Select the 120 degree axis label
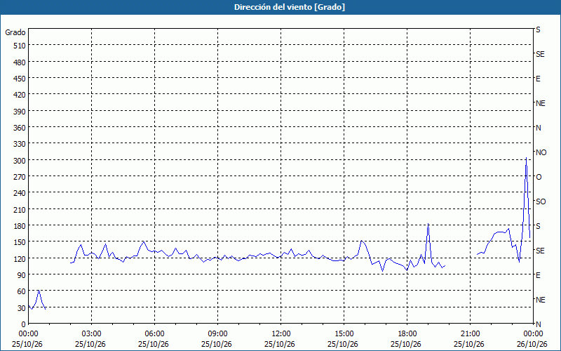Viewport: 561px width, 351px height. (x=20, y=259)
